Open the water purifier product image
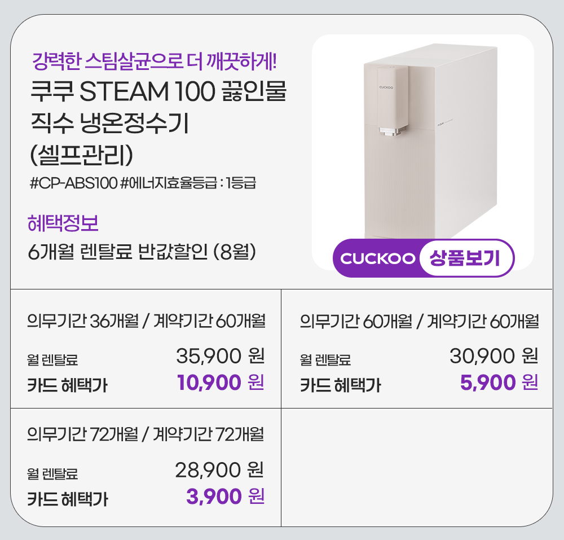The width and height of the screenshot is (564, 540). coord(429,141)
